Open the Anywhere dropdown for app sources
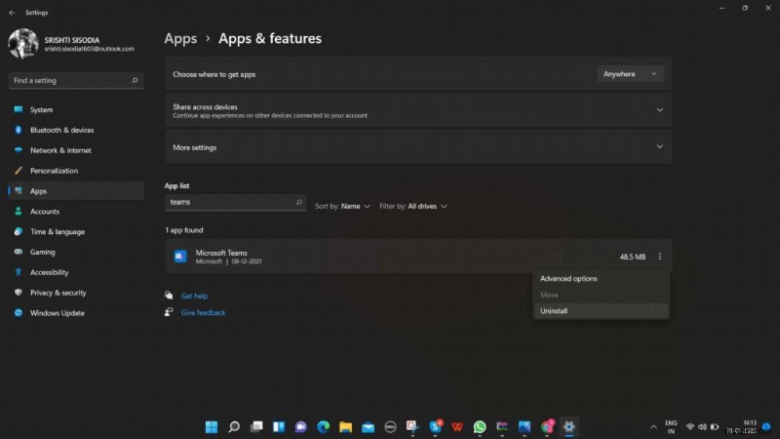Screen dimensions: 780x439 [630, 74]
